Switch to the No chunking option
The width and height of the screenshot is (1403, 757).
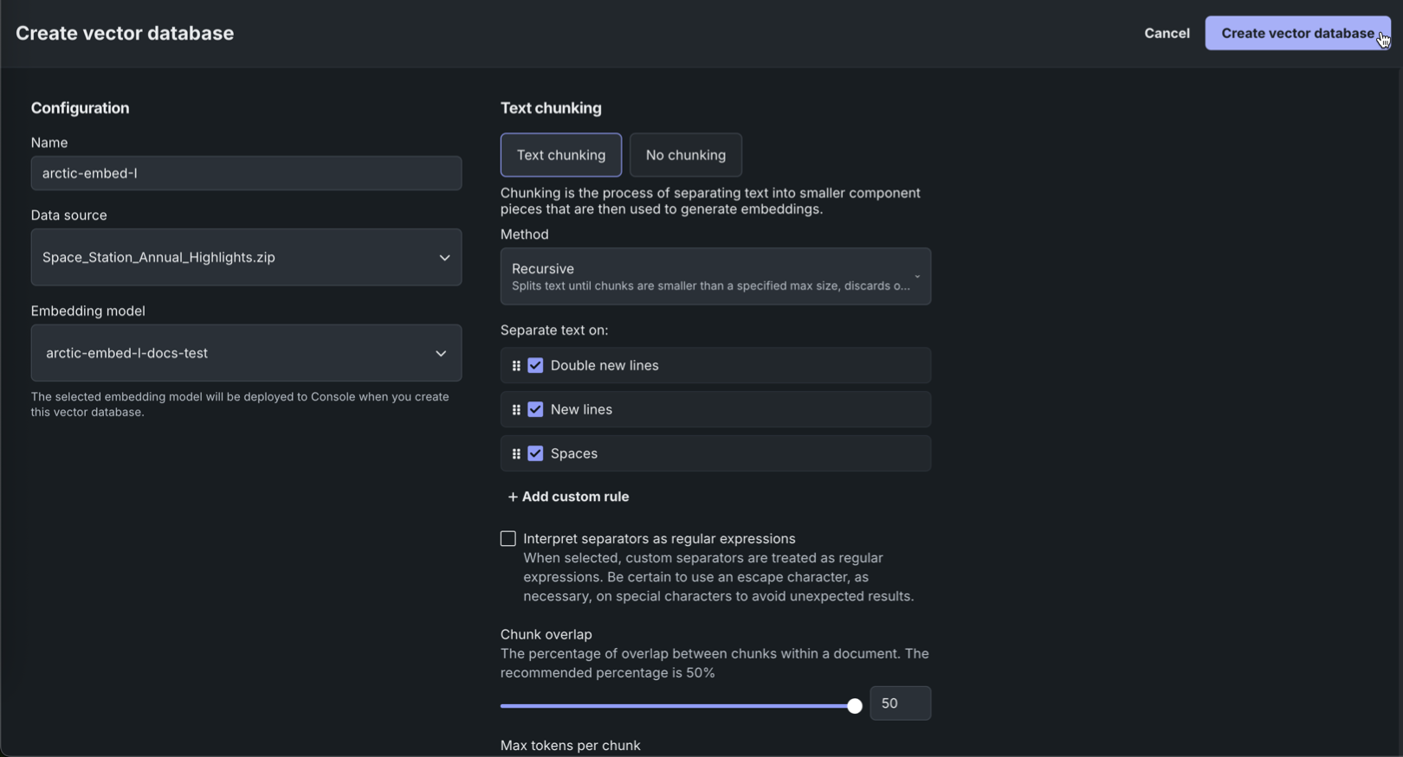tap(686, 155)
